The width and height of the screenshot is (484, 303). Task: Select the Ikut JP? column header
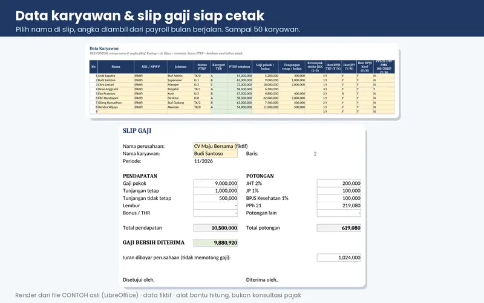pos(349,67)
